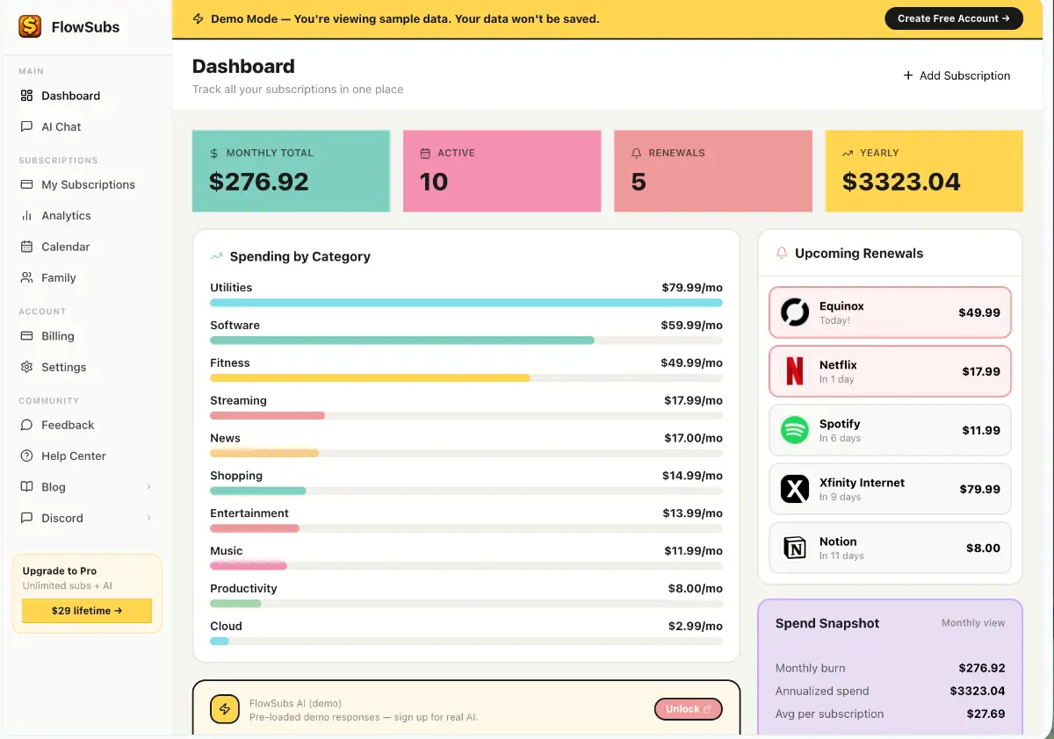Click the bell icon on Upcoming Renewals
Viewport: 1054px width, 739px height.
(781, 253)
